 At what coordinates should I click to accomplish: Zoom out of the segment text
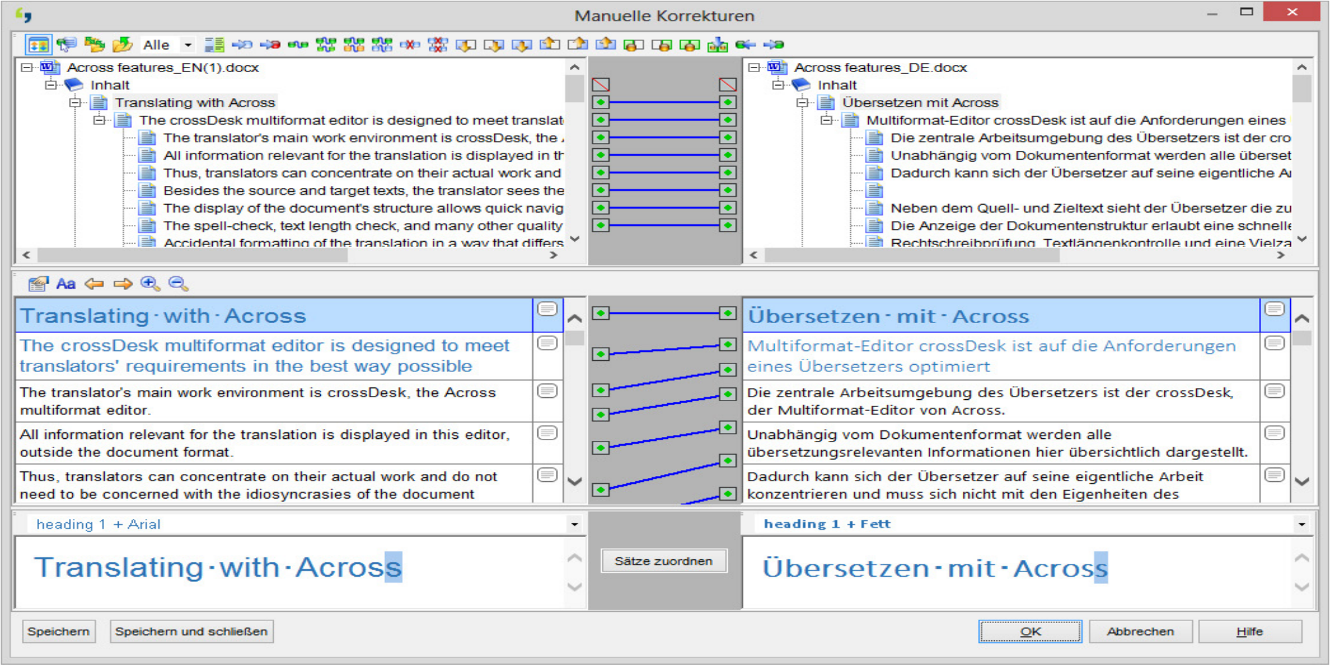tap(178, 284)
